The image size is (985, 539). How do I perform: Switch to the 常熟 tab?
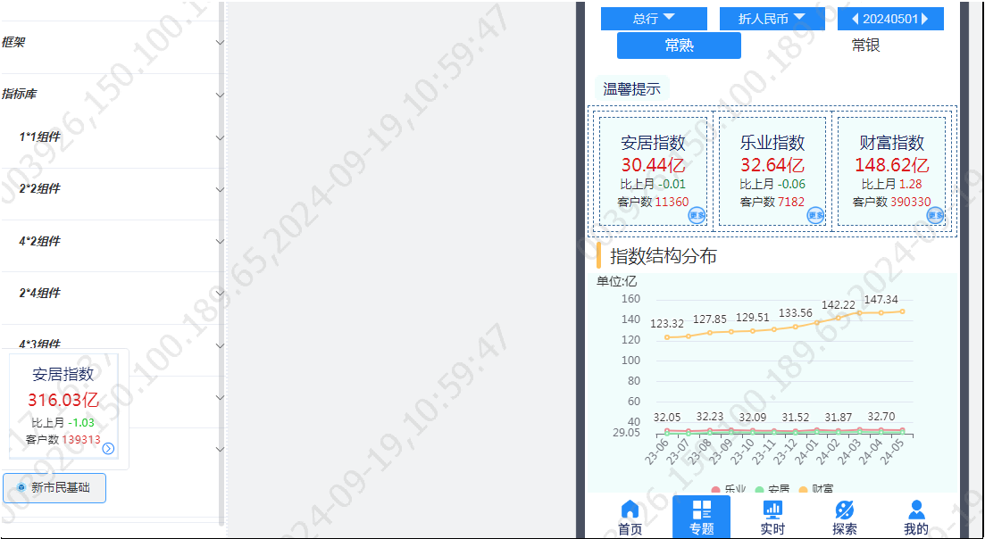point(679,46)
